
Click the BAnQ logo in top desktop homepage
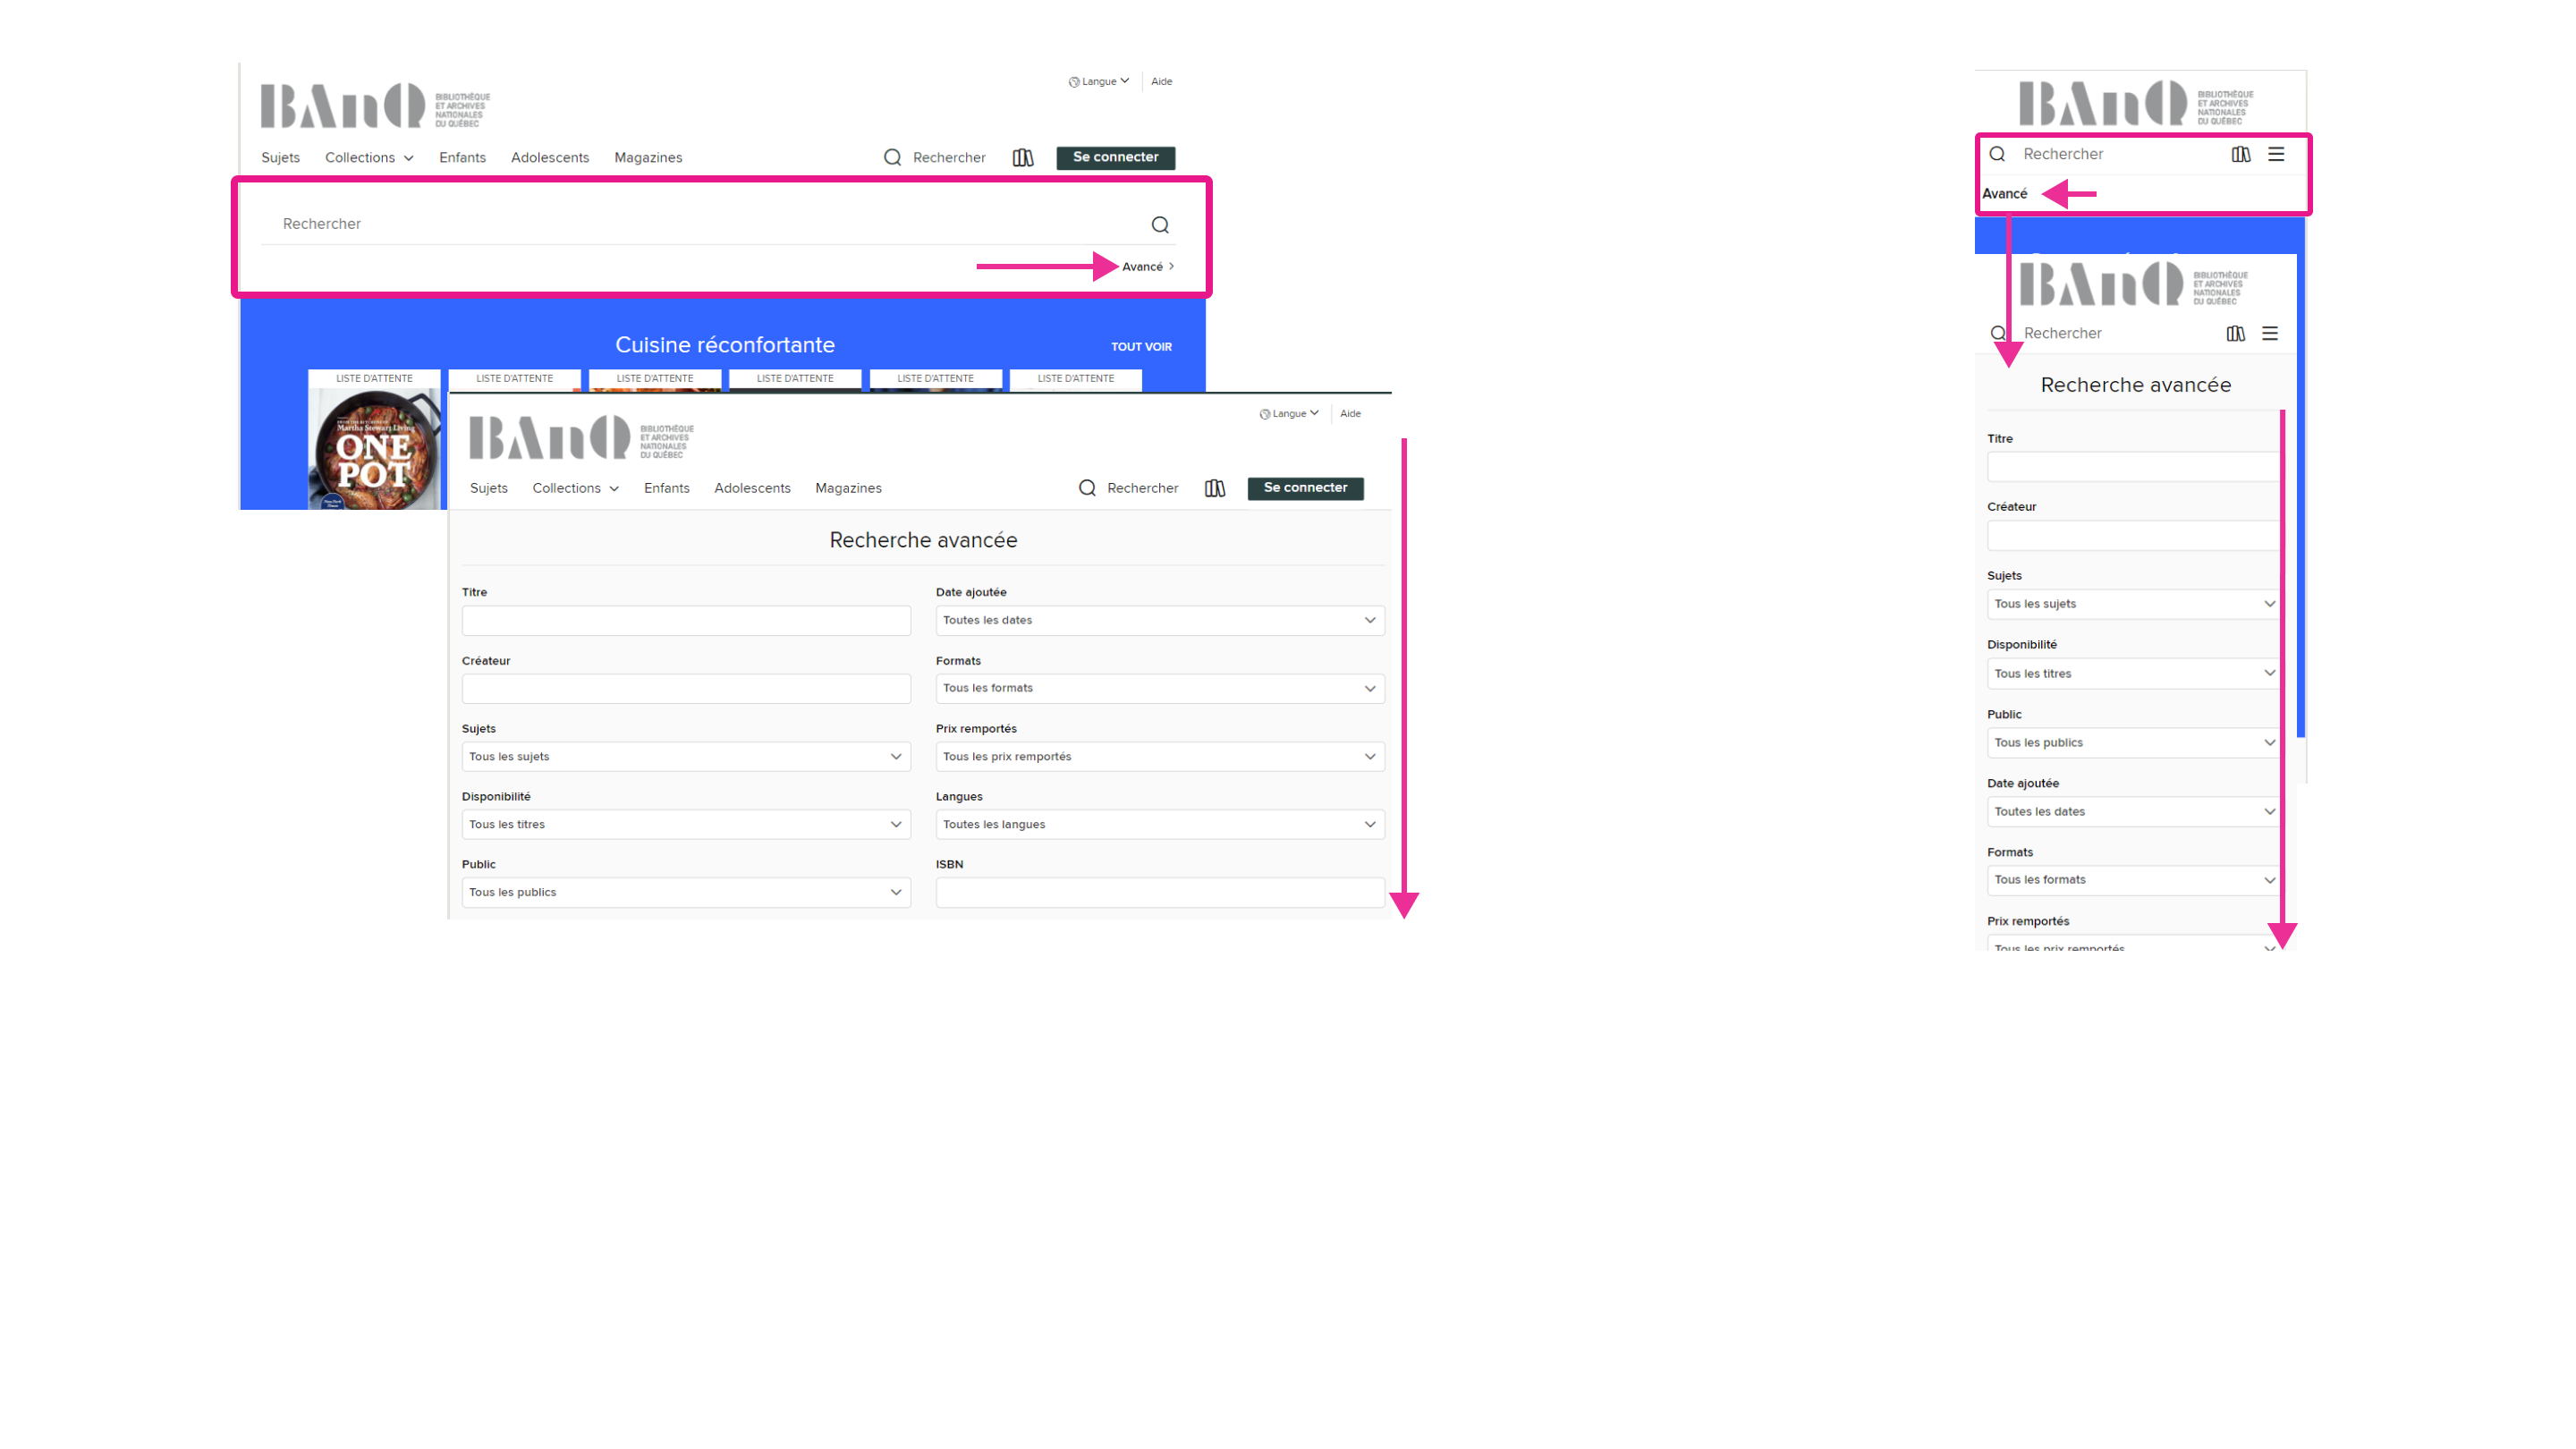(x=375, y=105)
